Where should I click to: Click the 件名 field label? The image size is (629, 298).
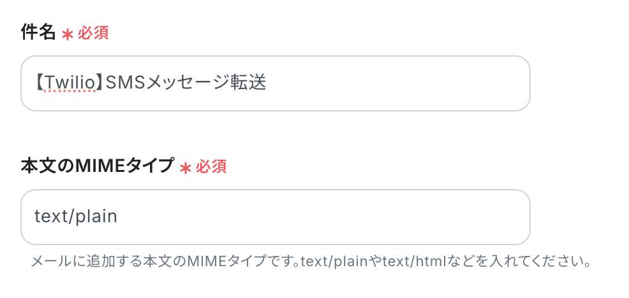click(39, 33)
